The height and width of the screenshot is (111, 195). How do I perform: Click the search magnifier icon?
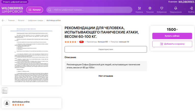click(49, 10)
